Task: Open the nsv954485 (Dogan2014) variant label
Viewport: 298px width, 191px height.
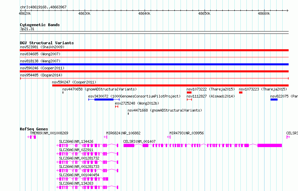Action: [x=41, y=75]
